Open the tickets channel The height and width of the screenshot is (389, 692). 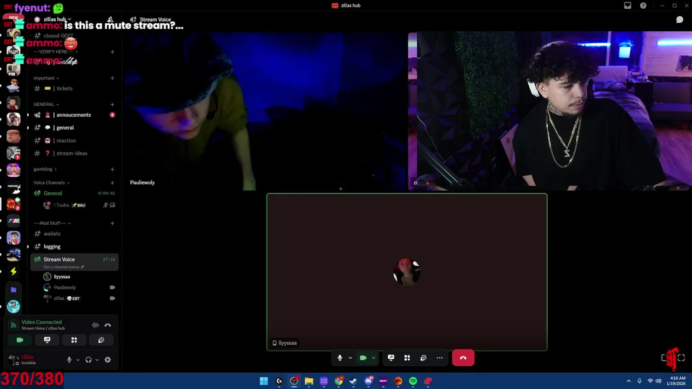[x=74, y=89]
